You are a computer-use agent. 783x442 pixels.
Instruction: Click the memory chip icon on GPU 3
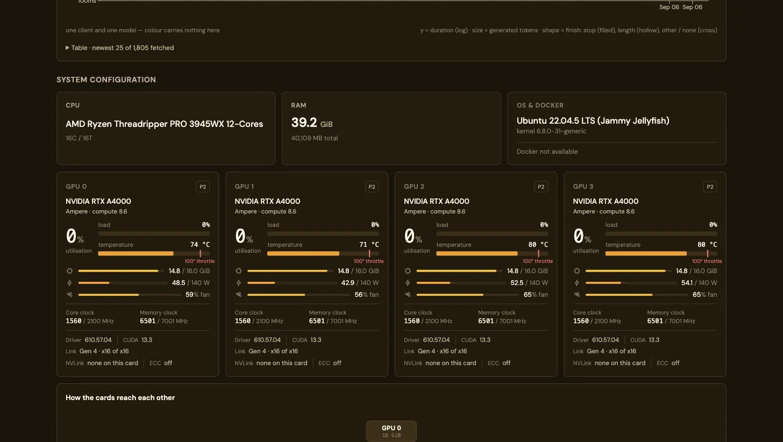click(576, 271)
